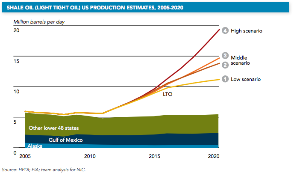The height and width of the screenshot is (176, 294).
Task: Click the number 1 Low scenario badge
Action: [x=225, y=79]
